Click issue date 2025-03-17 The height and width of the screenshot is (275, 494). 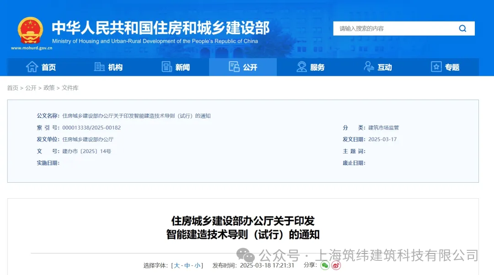pyautogui.click(x=382, y=139)
